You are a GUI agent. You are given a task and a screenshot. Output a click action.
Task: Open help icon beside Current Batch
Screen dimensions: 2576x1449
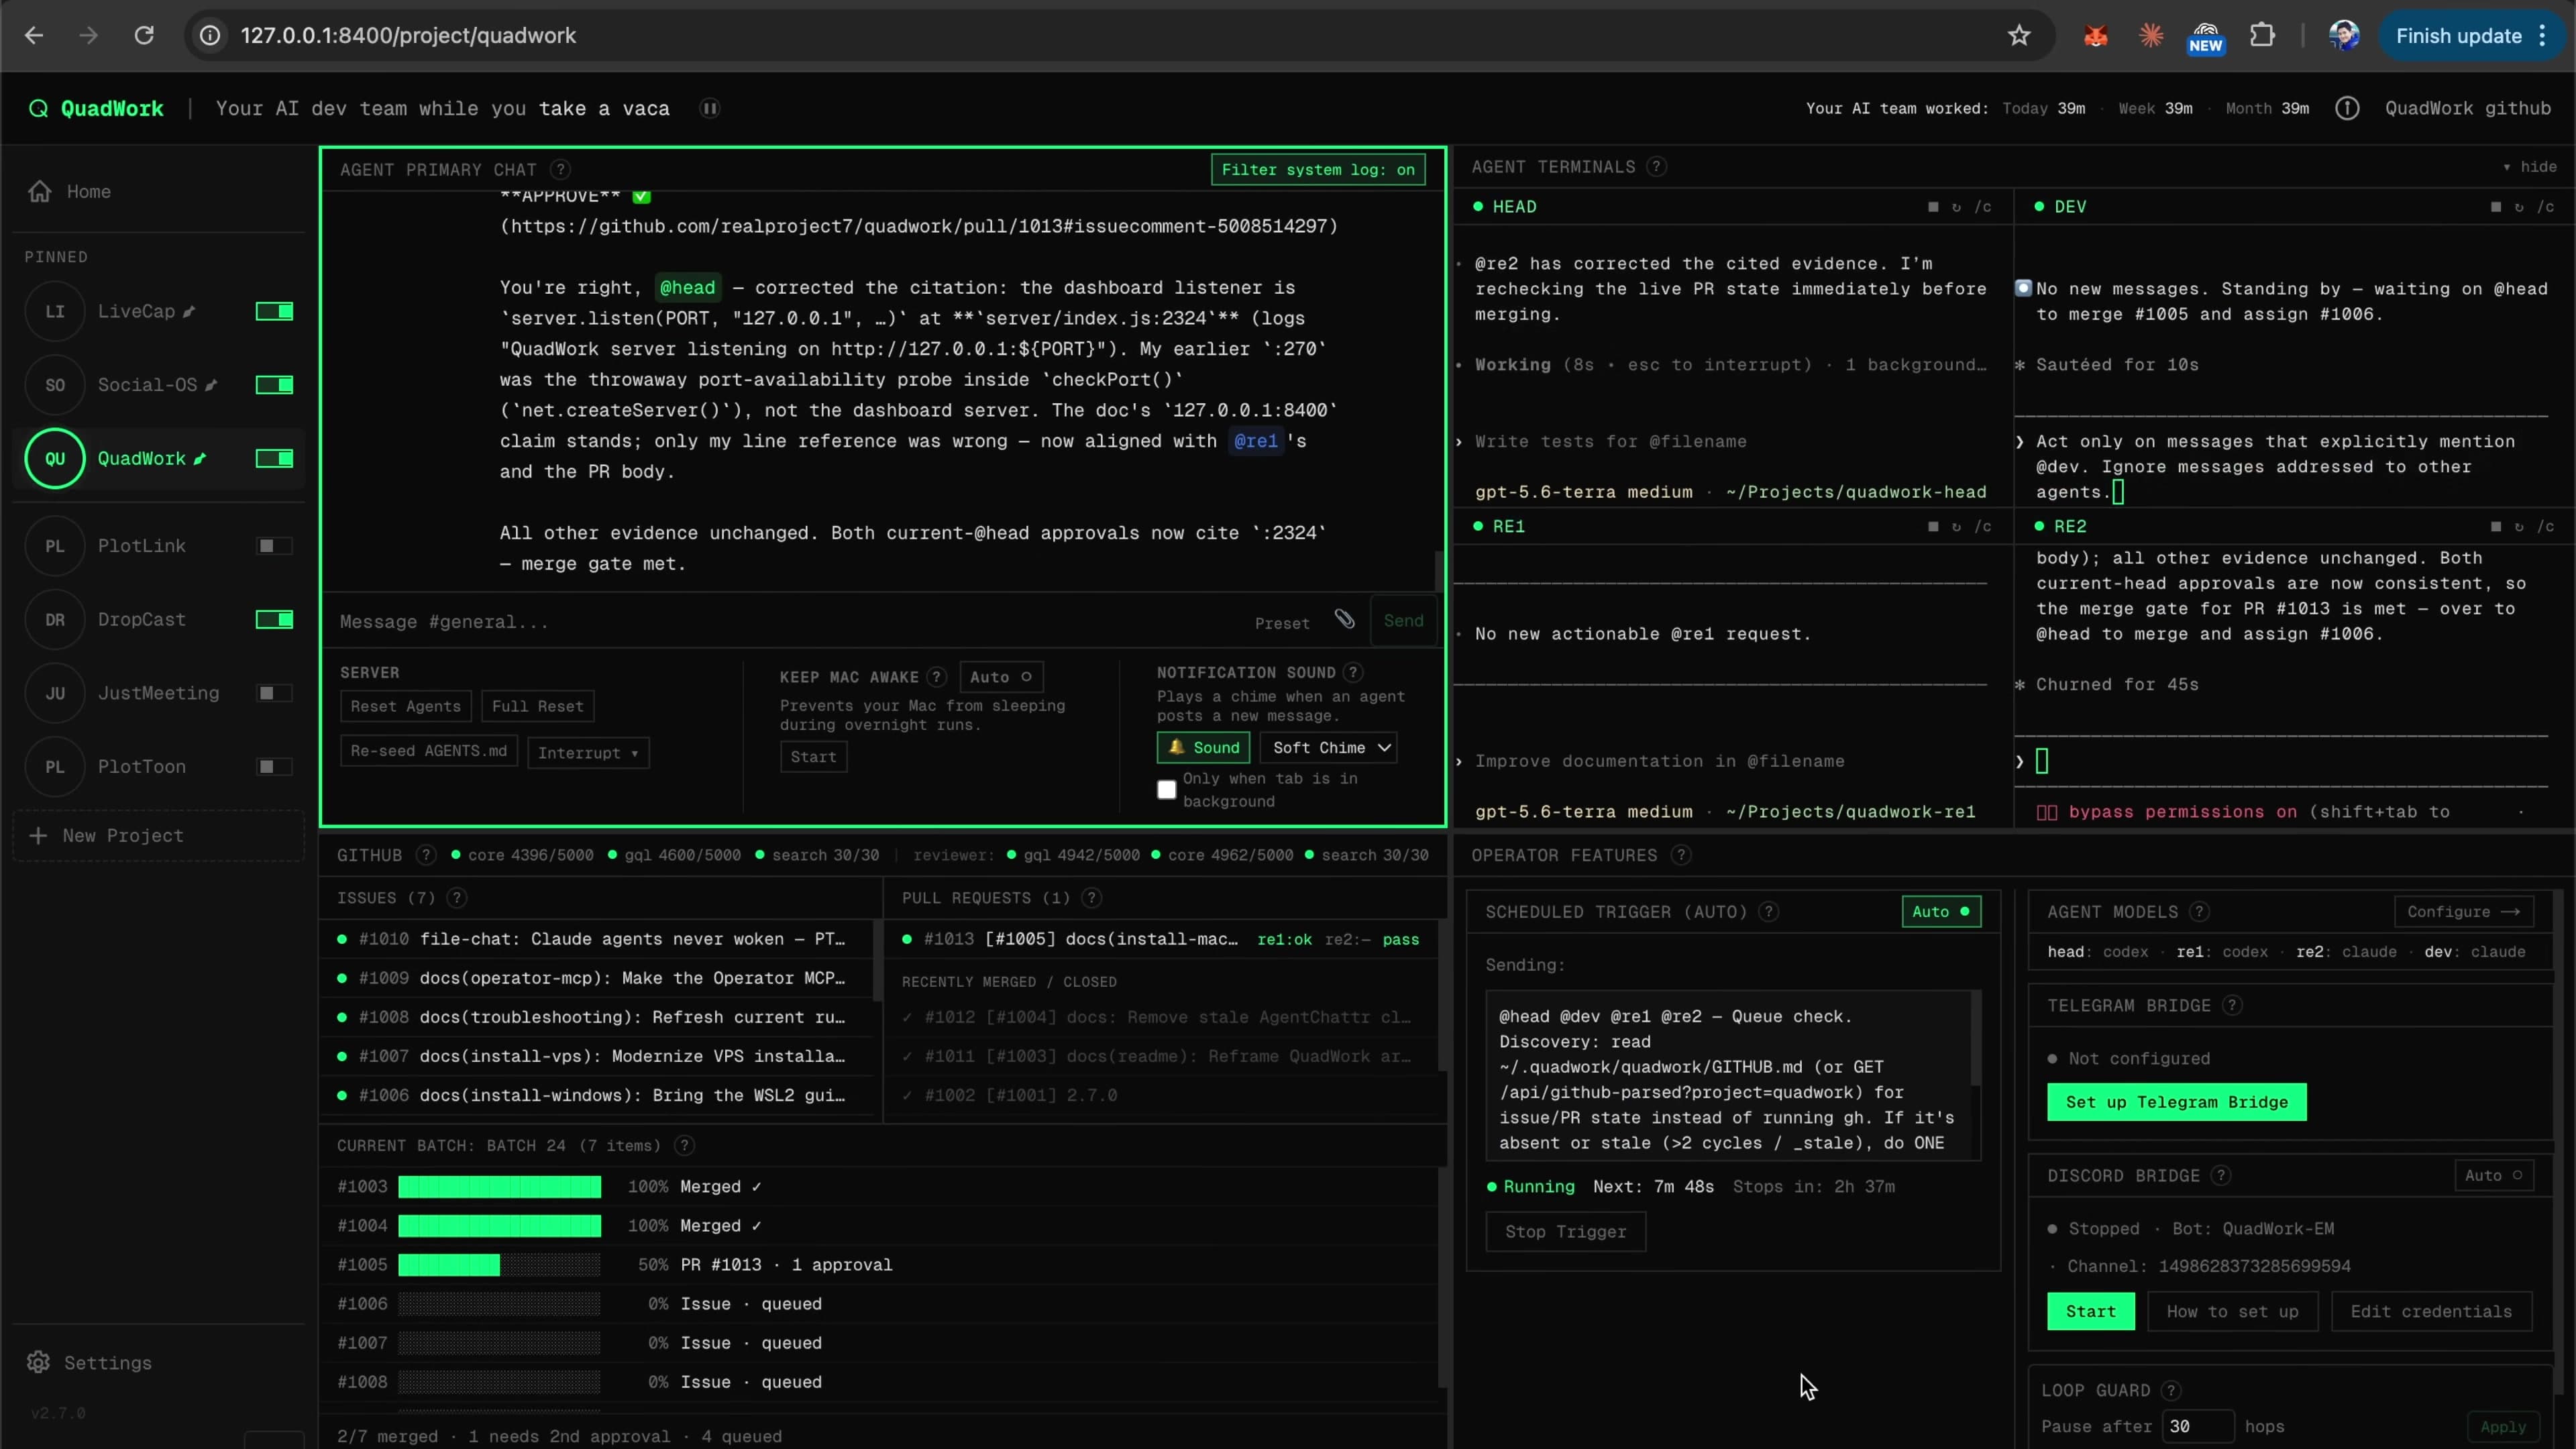684,1146
